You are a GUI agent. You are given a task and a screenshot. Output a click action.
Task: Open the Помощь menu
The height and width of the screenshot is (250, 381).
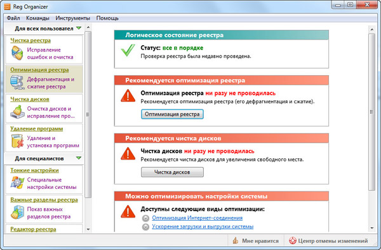click(107, 18)
